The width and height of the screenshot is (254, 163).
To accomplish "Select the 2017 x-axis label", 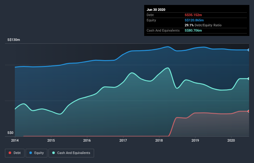I will coord(123,140).
